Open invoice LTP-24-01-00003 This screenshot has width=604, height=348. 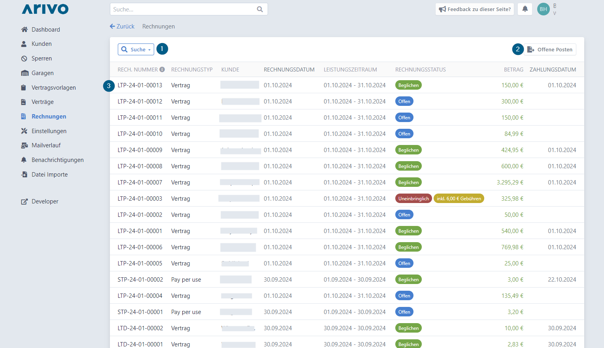point(140,199)
